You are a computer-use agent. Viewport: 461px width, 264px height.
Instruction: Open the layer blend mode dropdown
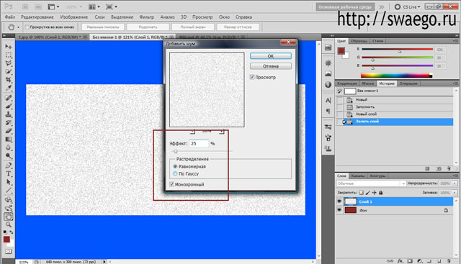pyautogui.click(x=371, y=183)
